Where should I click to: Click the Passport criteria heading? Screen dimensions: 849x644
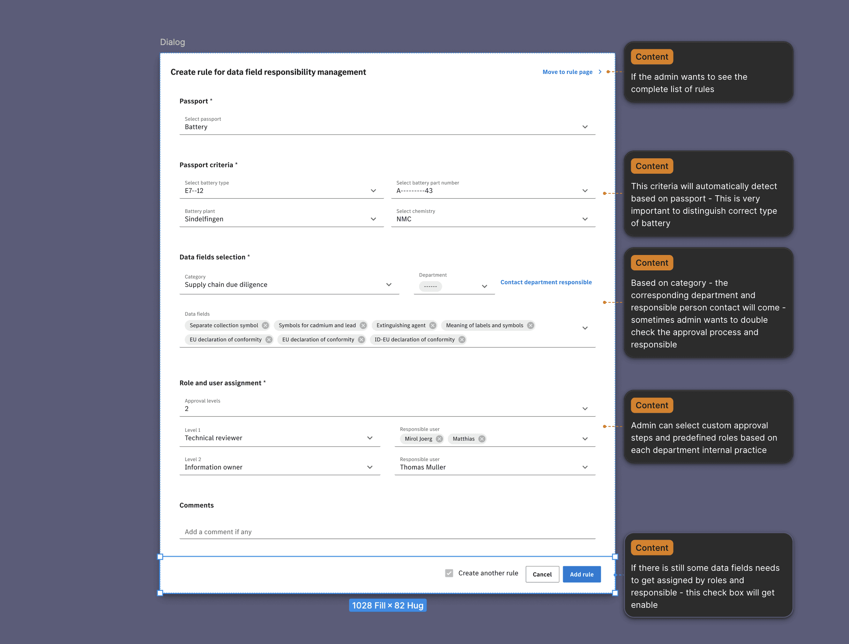(x=206, y=165)
